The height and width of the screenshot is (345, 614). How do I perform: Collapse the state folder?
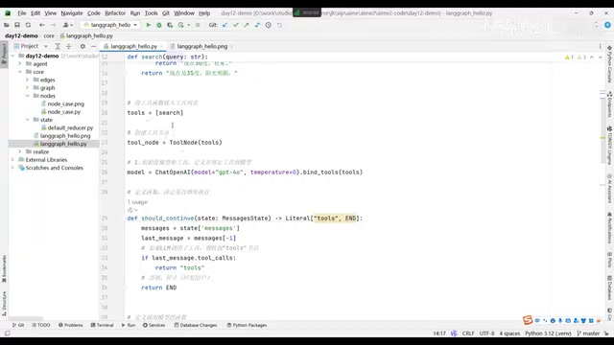click(x=28, y=120)
